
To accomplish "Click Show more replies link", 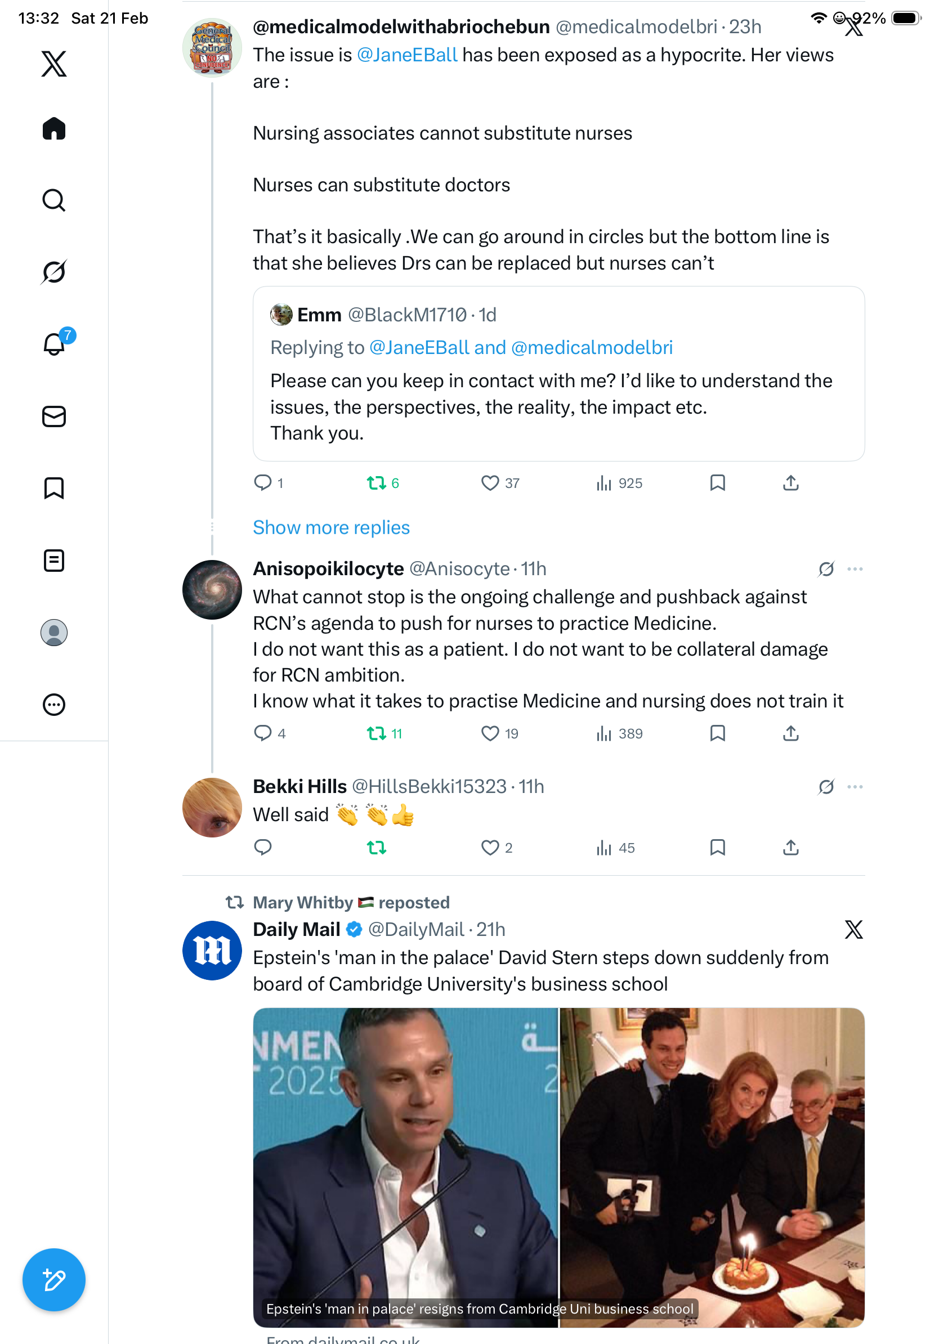I will point(332,527).
